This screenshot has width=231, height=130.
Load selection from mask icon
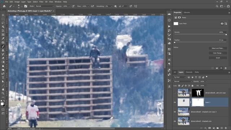click(x=213, y=68)
